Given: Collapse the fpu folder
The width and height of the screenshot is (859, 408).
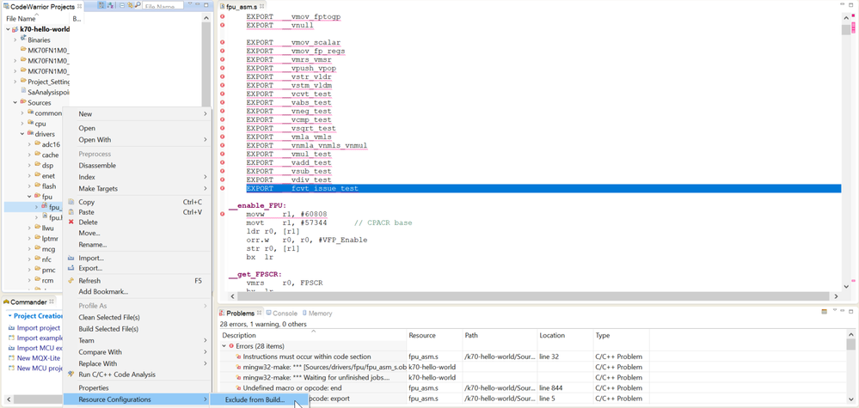Looking at the screenshot, I should tap(29, 197).
